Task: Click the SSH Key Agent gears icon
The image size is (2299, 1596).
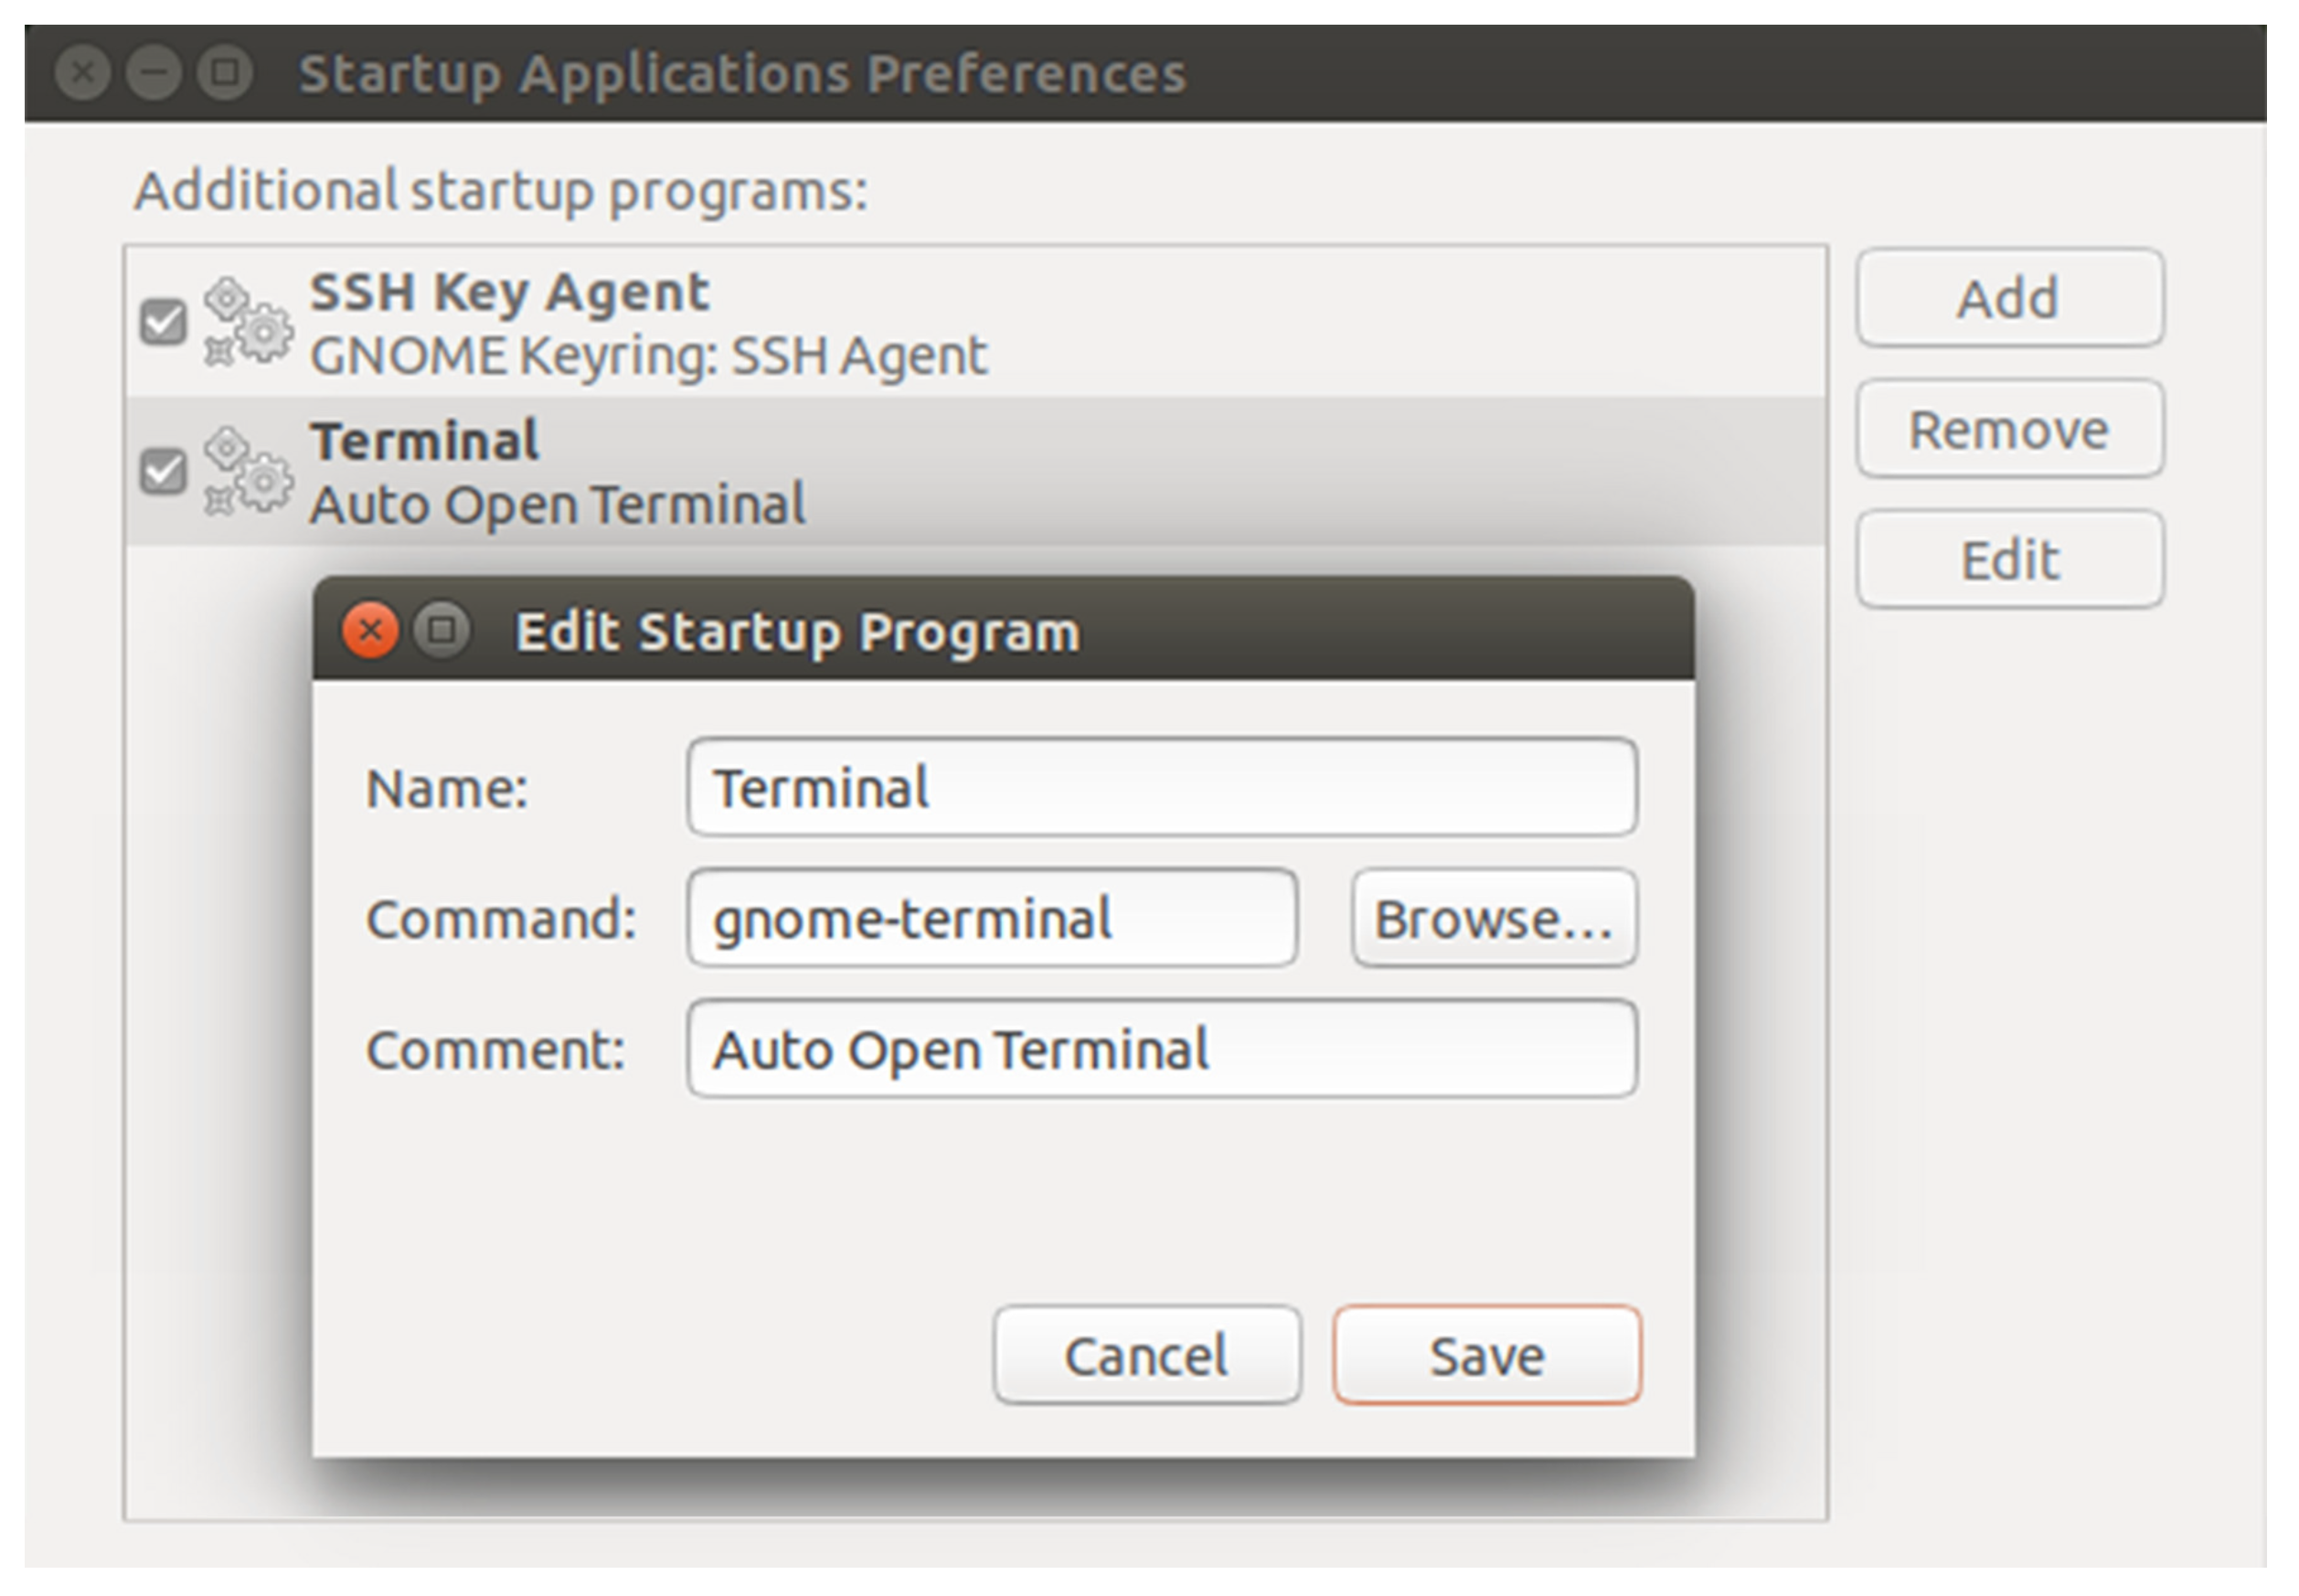Action: tap(248, 322)
